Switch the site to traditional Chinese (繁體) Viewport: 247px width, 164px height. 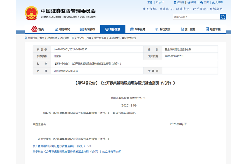pyautogui.click(x=150, y=2)
